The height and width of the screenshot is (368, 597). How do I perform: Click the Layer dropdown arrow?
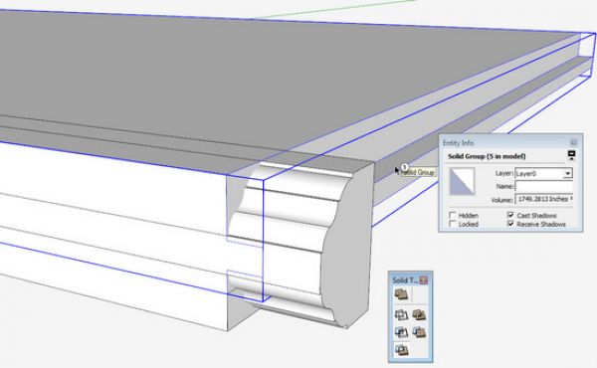[x=567, y=173]
